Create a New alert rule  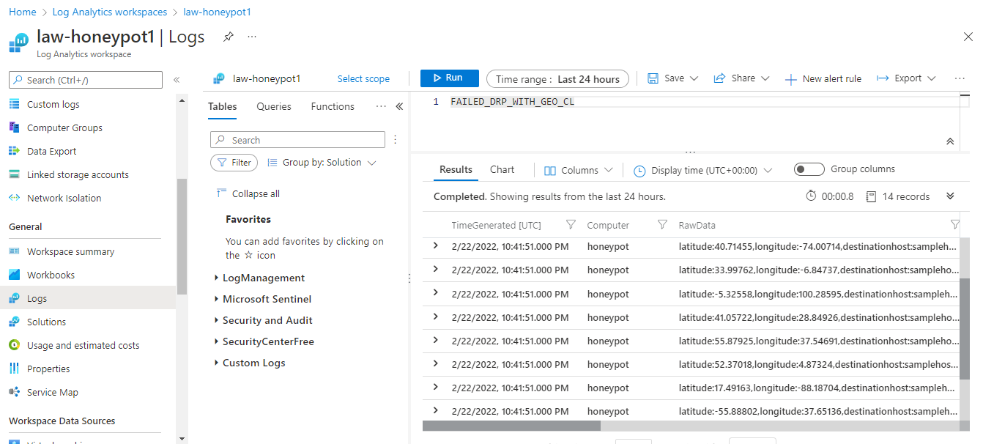click(x=823, y=79)
